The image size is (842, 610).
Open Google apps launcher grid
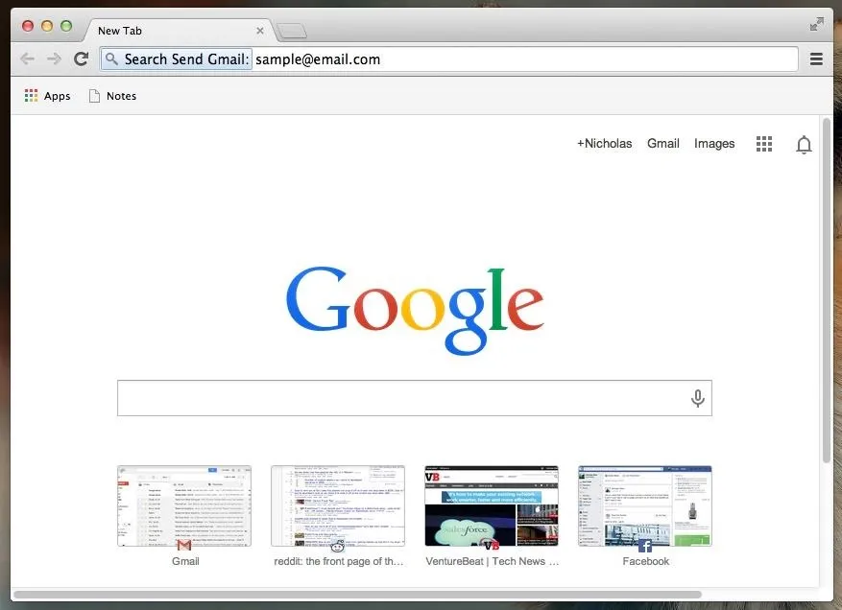pos(763,144)
